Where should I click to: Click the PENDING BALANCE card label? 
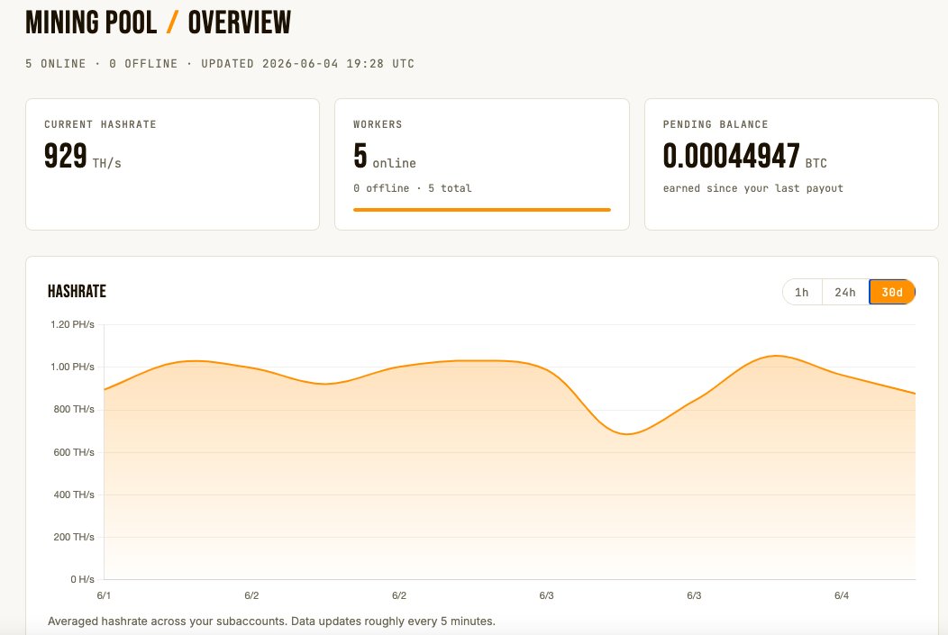716,124
